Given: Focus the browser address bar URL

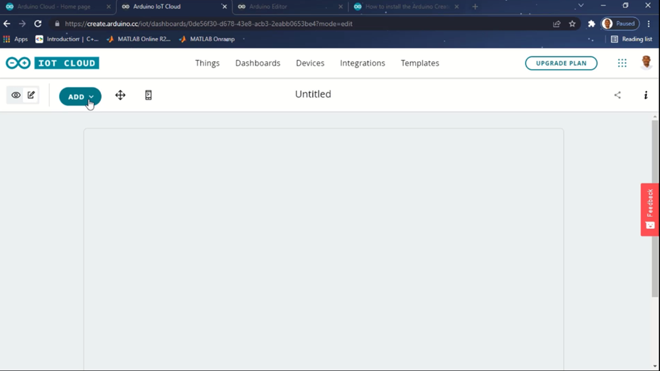Looking at the screenshot, I should click(208, 24).
